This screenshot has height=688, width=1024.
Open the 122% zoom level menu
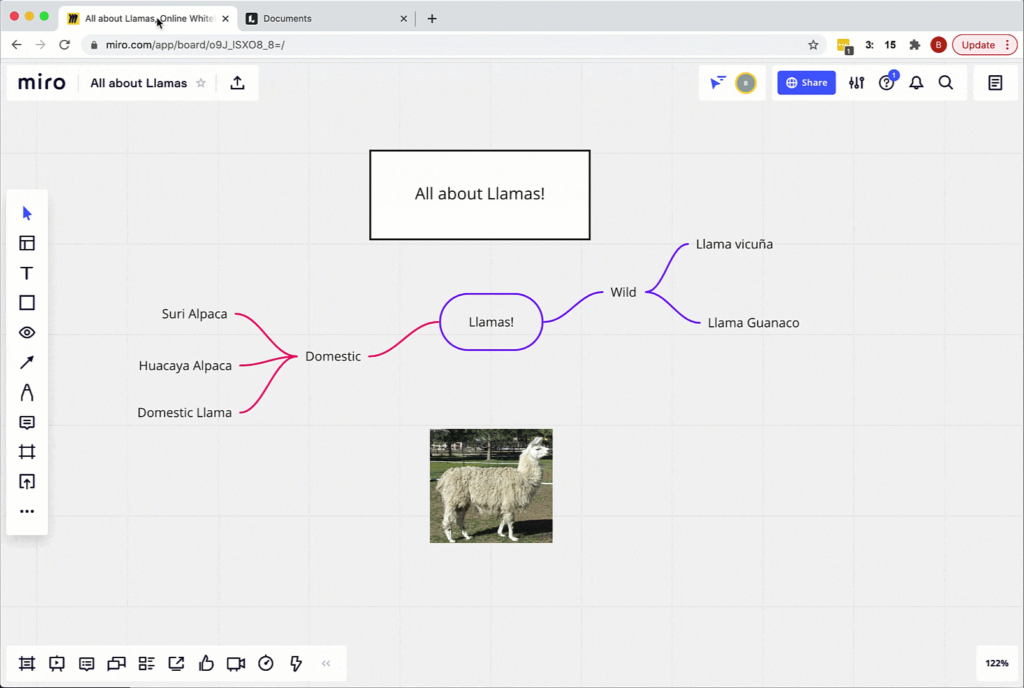997,663
